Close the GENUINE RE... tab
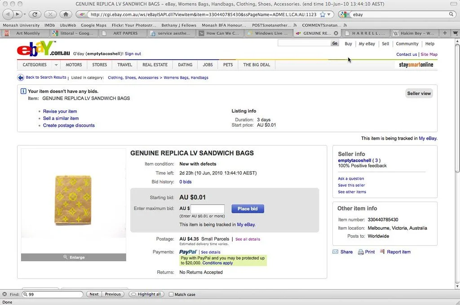The height and width of the screenshot is (305, 460). tap(336, 33)
